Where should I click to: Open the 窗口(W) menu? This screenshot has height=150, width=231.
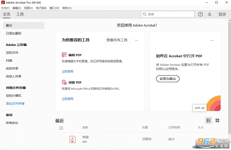pyautogui.click(x=54, y=8)
